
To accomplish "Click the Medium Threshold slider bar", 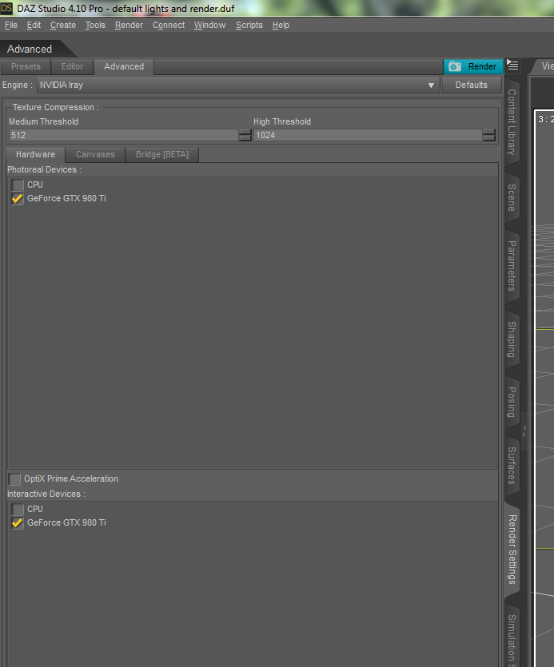I will pos(123,135).
